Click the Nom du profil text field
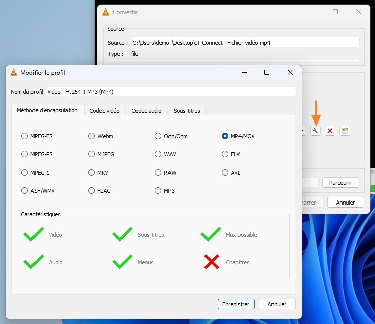The height and width of the screenshot is (324, 375). [x=171, y=92]
